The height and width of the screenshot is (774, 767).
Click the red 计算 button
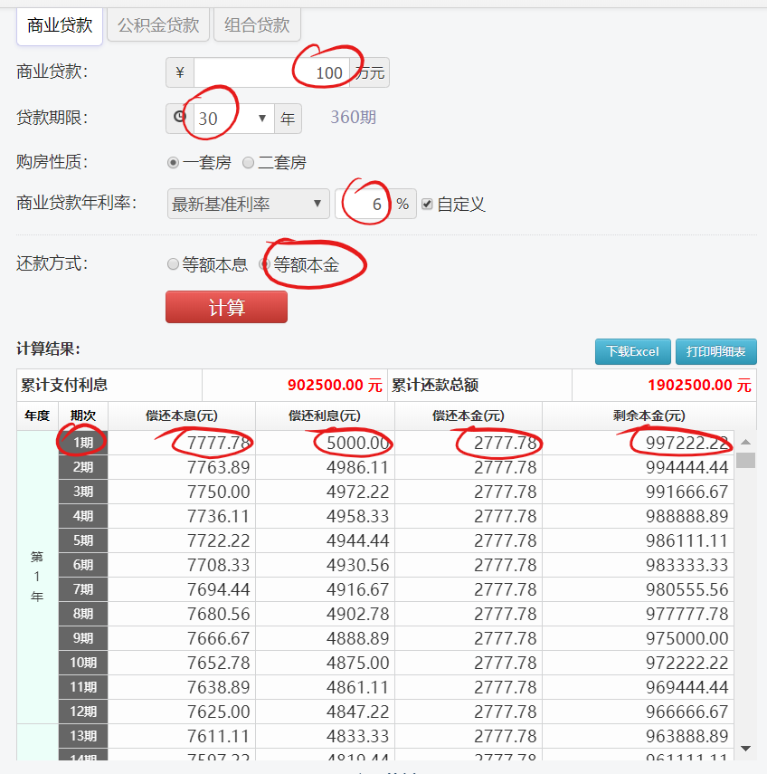pyautogui.click(x=226, y=307)
